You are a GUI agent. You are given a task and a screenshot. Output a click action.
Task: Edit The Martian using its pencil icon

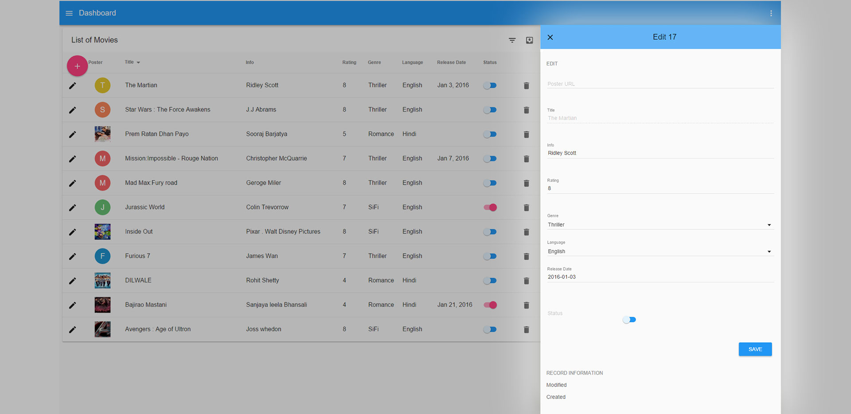click(x=72, y=85)
